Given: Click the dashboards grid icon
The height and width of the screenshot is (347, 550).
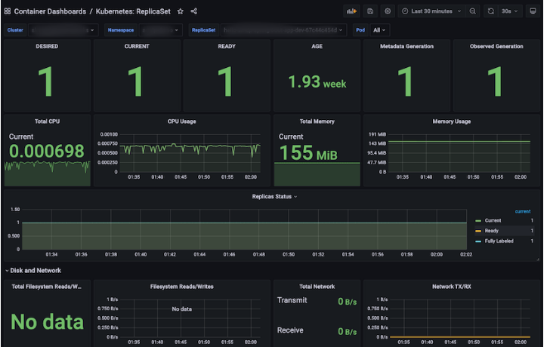Looking at the screenshot, I should click(x=7, y=11).
